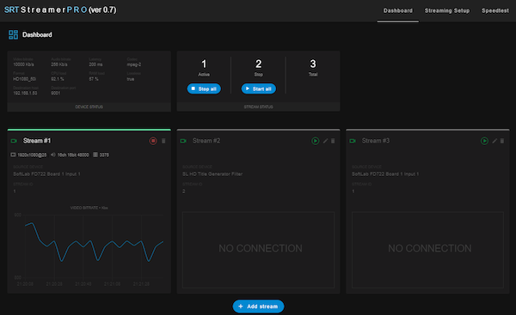The width and height of the screenshot is (516, 315).
Task: Delete Stream #2 using its trash icon
Action: click(x=333, y=141)
